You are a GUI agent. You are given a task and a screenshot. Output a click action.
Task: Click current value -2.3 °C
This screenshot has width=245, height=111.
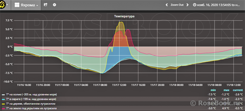239,99
